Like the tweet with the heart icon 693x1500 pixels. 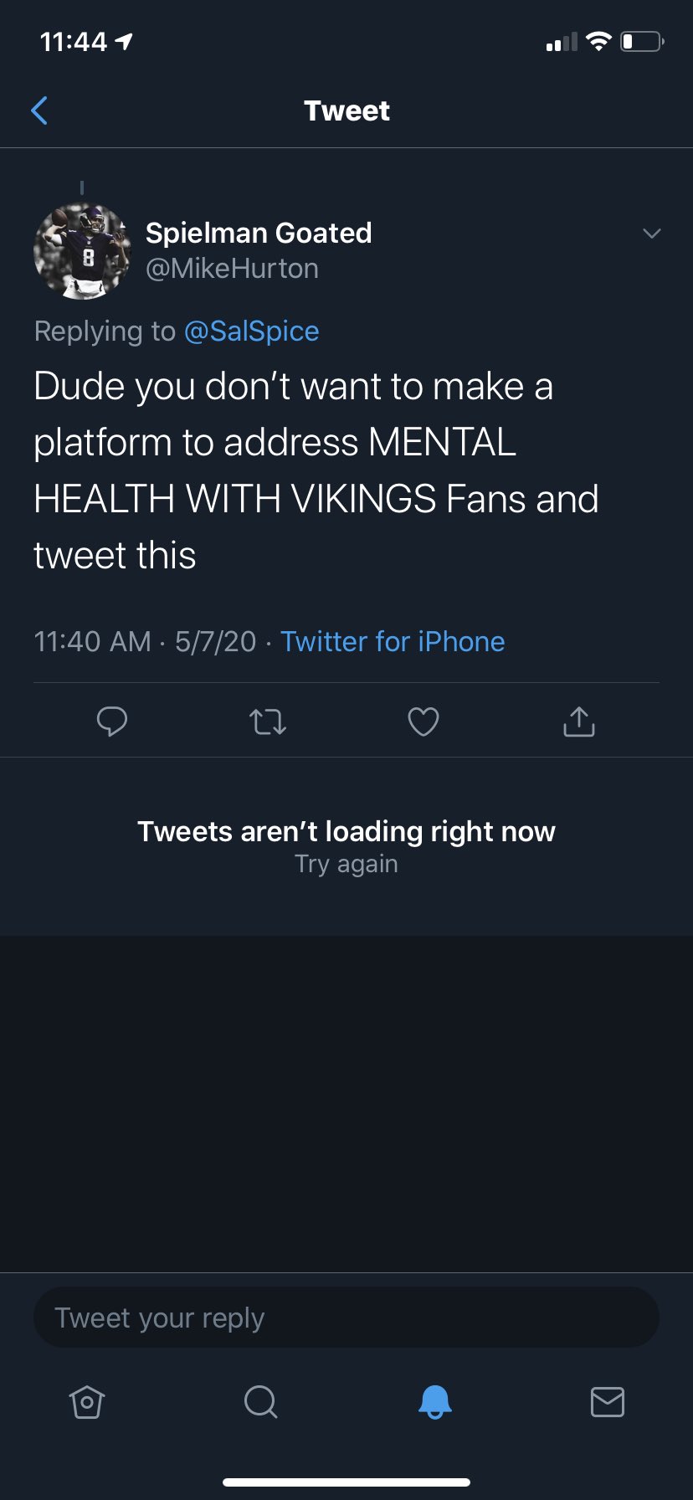[x=423, y=721]
